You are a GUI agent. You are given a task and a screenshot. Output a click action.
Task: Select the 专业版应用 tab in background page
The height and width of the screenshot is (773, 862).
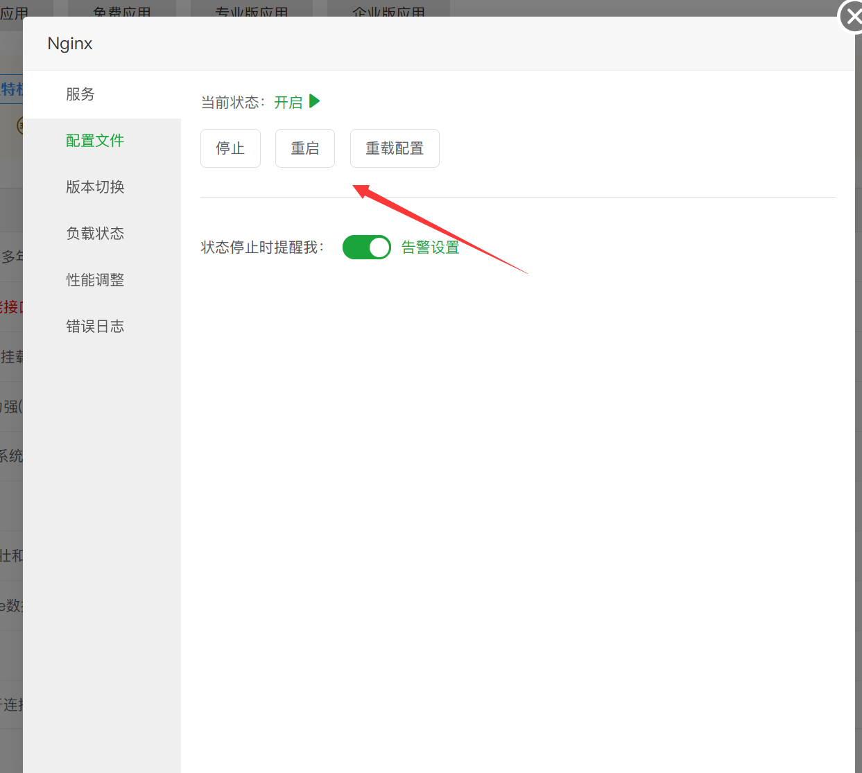pos(252,8)
